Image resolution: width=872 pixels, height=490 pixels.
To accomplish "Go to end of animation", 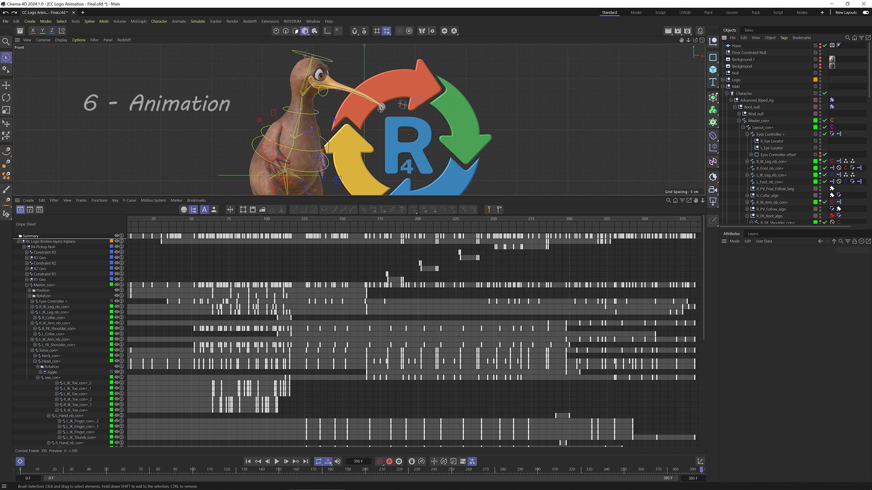I will pos(306,461).
